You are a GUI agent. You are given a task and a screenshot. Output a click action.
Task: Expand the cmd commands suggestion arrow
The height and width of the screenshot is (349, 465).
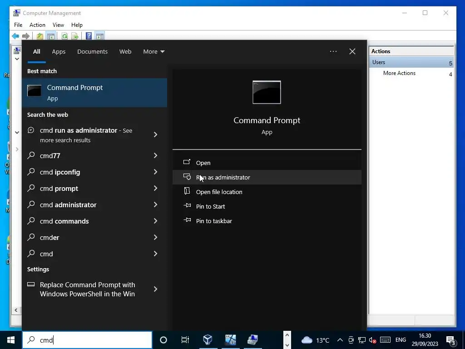(x=155, y=221)
